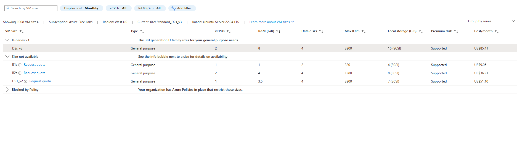Open the vCPUs All filter pill
The image size is (517, 151).
[x=118, y=8]
